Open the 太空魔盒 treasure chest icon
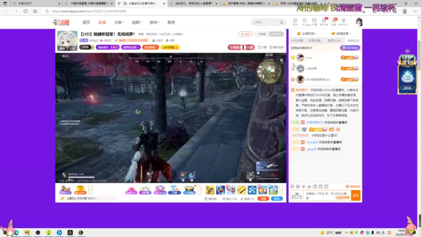Viewport: 421px width, 237px height. pos(189,190)
